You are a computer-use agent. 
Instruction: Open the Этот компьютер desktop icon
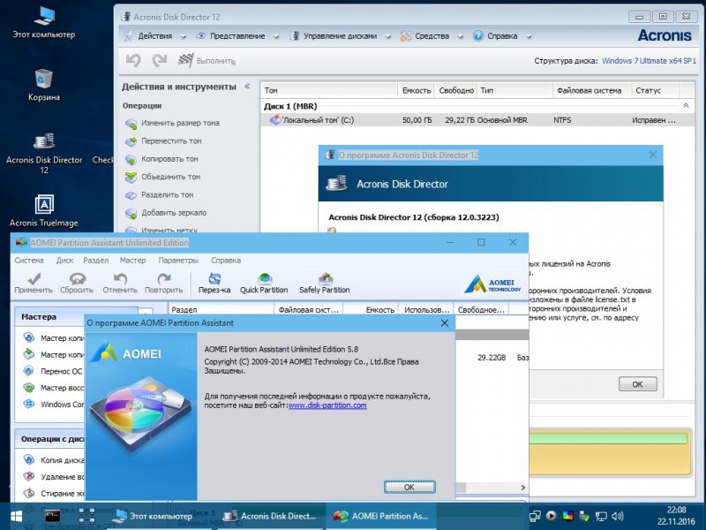[x=43, y=23]
